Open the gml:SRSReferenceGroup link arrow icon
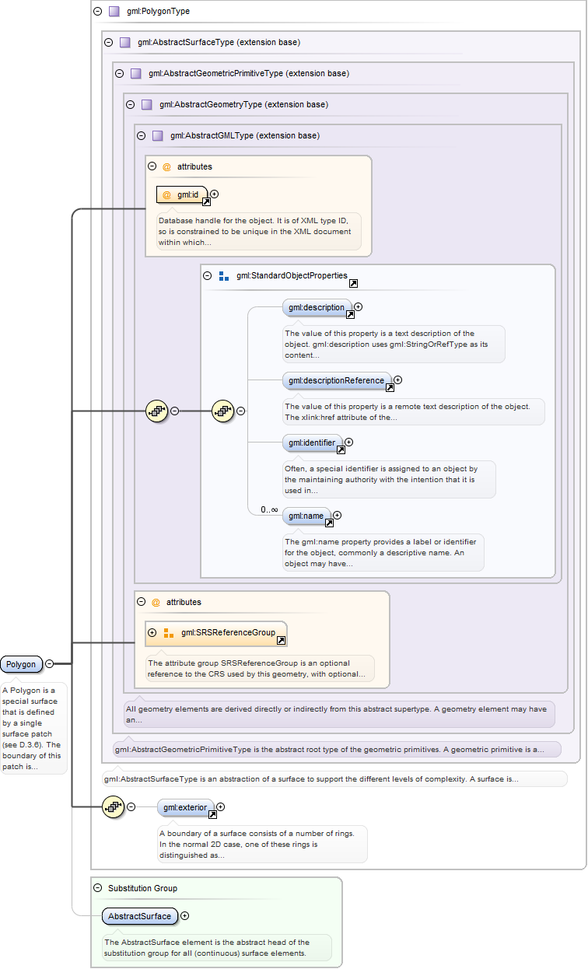Image resolution: width=588 pixels, height=969 pixels. tap(281, 640)
